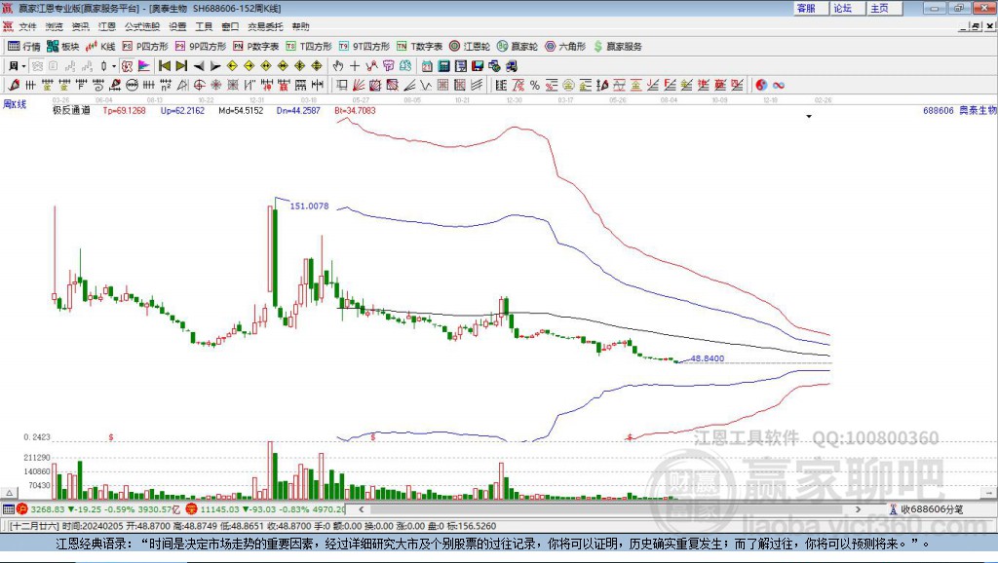This screenshot has width=998, height=563.
Task: Click the Tp=69.1268 indicator value
Action: tap(124, 110)
